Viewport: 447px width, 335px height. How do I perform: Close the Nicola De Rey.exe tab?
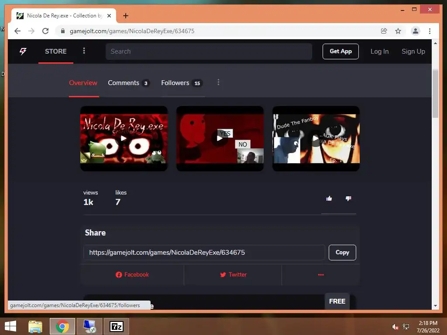(x=109, y=16)
